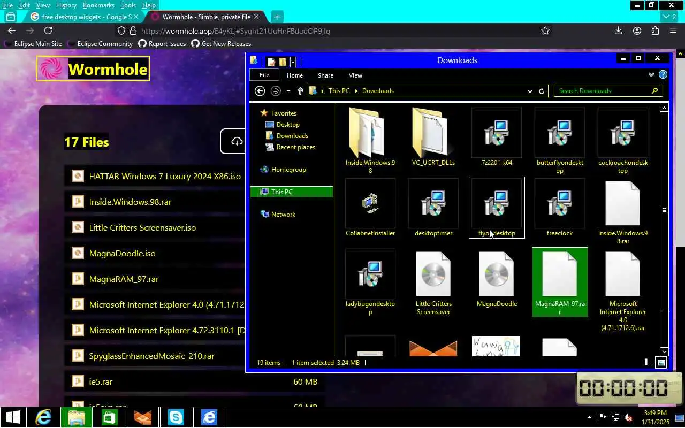Open Firefox Tools menu
Viewport: 685px width, 428px height.
(128, 5)
